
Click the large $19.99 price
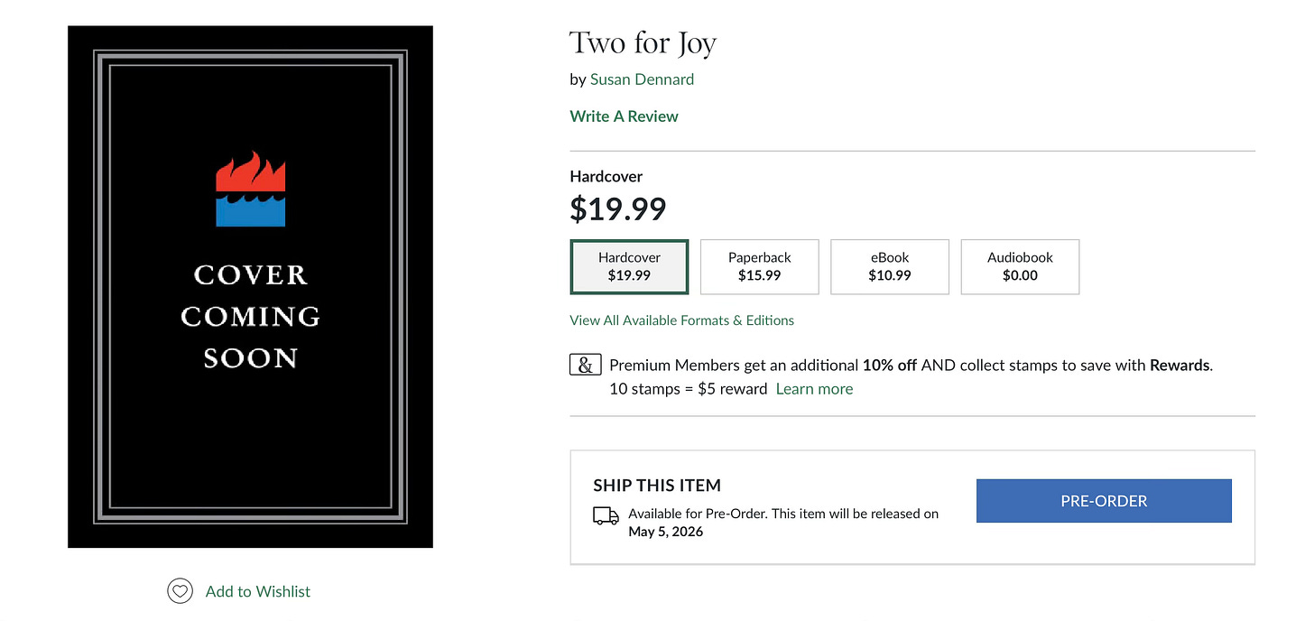coord(618,209)
